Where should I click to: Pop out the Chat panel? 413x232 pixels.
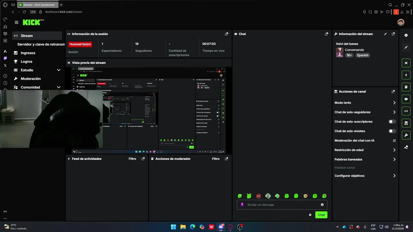327,34
